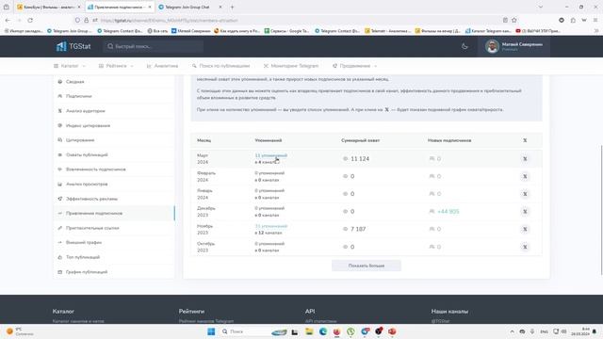Viewport: 603px width, 339px height.
Task: Open the Telemetr Аналитика bookmark
Action: pos(388,31)
